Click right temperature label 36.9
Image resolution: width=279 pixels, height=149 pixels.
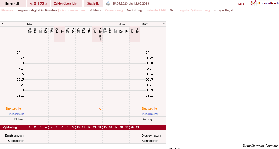[x=150, y=58]
